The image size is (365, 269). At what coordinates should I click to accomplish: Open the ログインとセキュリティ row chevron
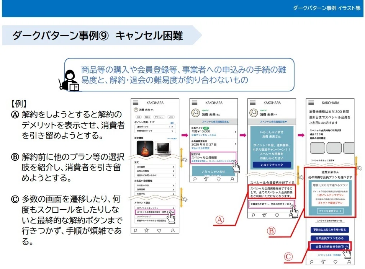click(x=173, y=208)
